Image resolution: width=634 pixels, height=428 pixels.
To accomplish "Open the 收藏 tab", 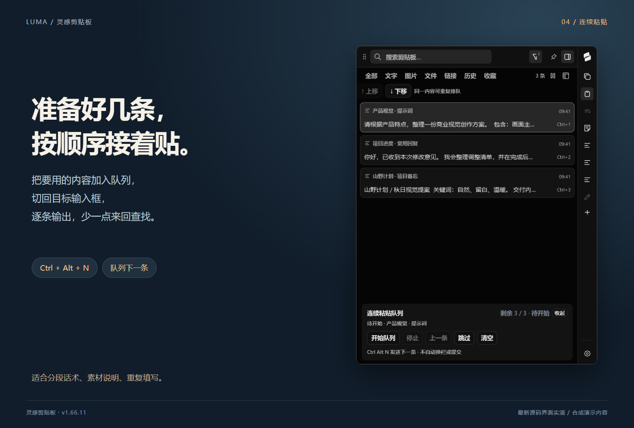I will pos(490,76).
